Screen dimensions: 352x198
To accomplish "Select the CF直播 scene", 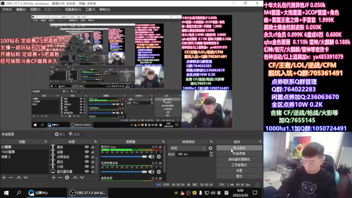I will (x=24, y=147).
